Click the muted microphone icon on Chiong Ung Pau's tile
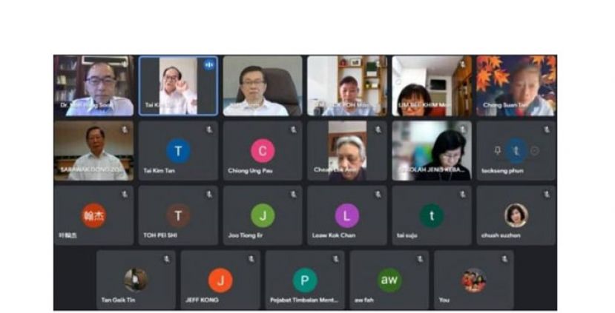The width and height of the screenshot is (615, 313). 293,129
